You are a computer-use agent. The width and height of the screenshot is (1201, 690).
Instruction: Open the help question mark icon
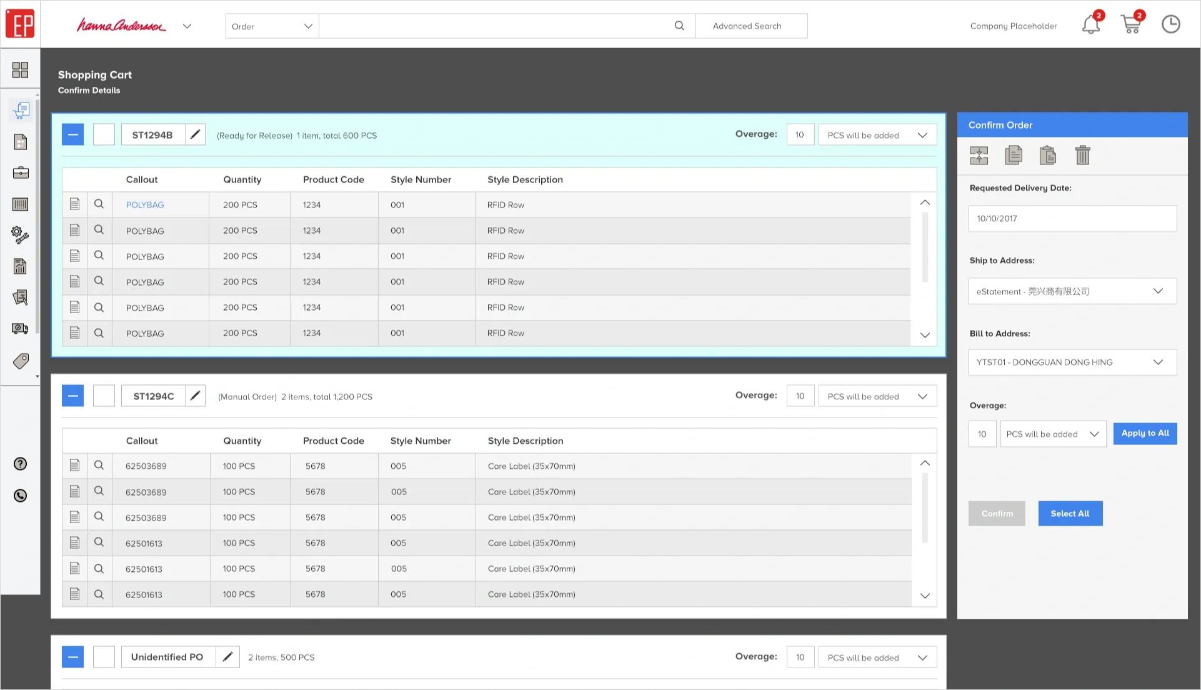click(20, 464)
